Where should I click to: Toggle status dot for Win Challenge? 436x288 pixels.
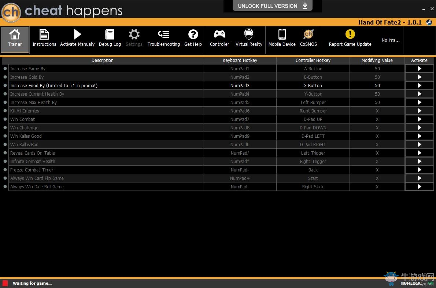coord(5,127)
